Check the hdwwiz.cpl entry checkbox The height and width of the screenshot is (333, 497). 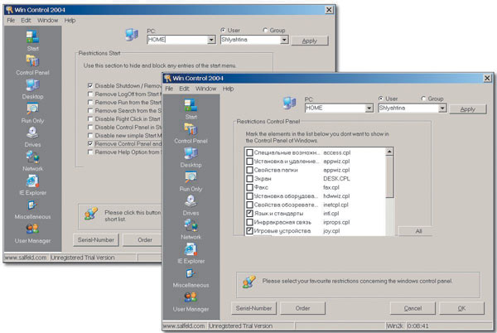(x=249, y=196)
